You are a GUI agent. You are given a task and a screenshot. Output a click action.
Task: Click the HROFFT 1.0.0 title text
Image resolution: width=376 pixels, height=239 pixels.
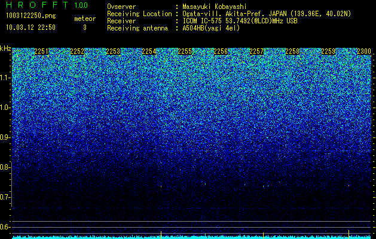pos(47,5)
